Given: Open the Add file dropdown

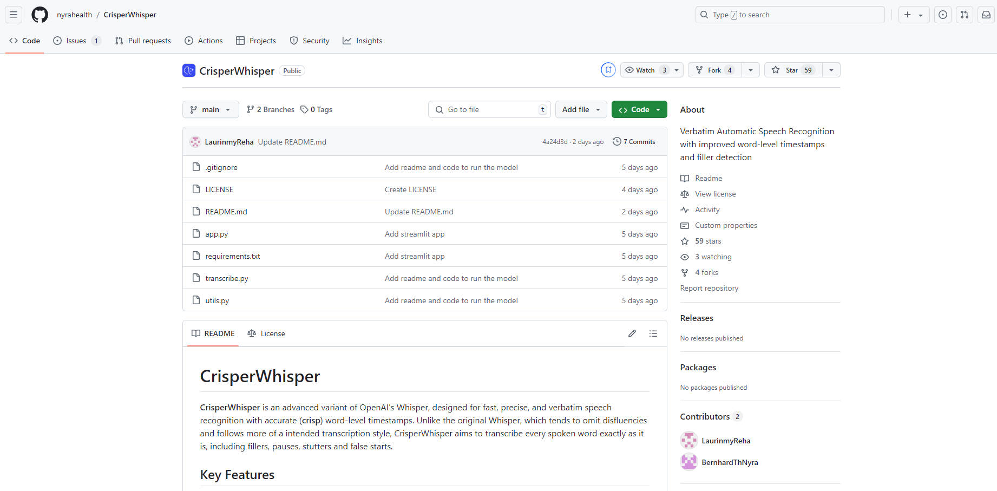Looking at the screenshot, I should (x=580, y=109).
